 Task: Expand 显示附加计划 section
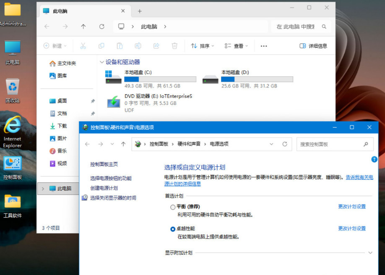tap(370, 253)
